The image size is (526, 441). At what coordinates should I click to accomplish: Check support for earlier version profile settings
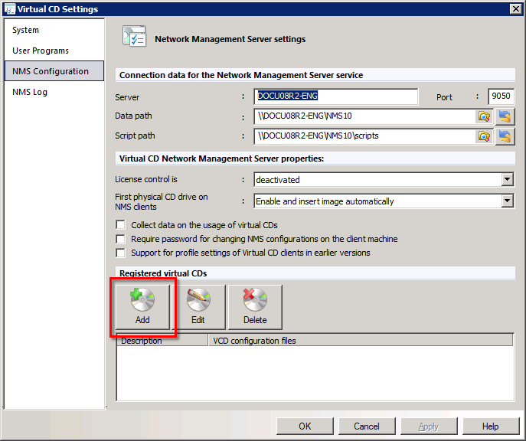[120, 253]
